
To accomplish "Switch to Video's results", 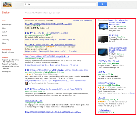I will click(x=5, y=32).
